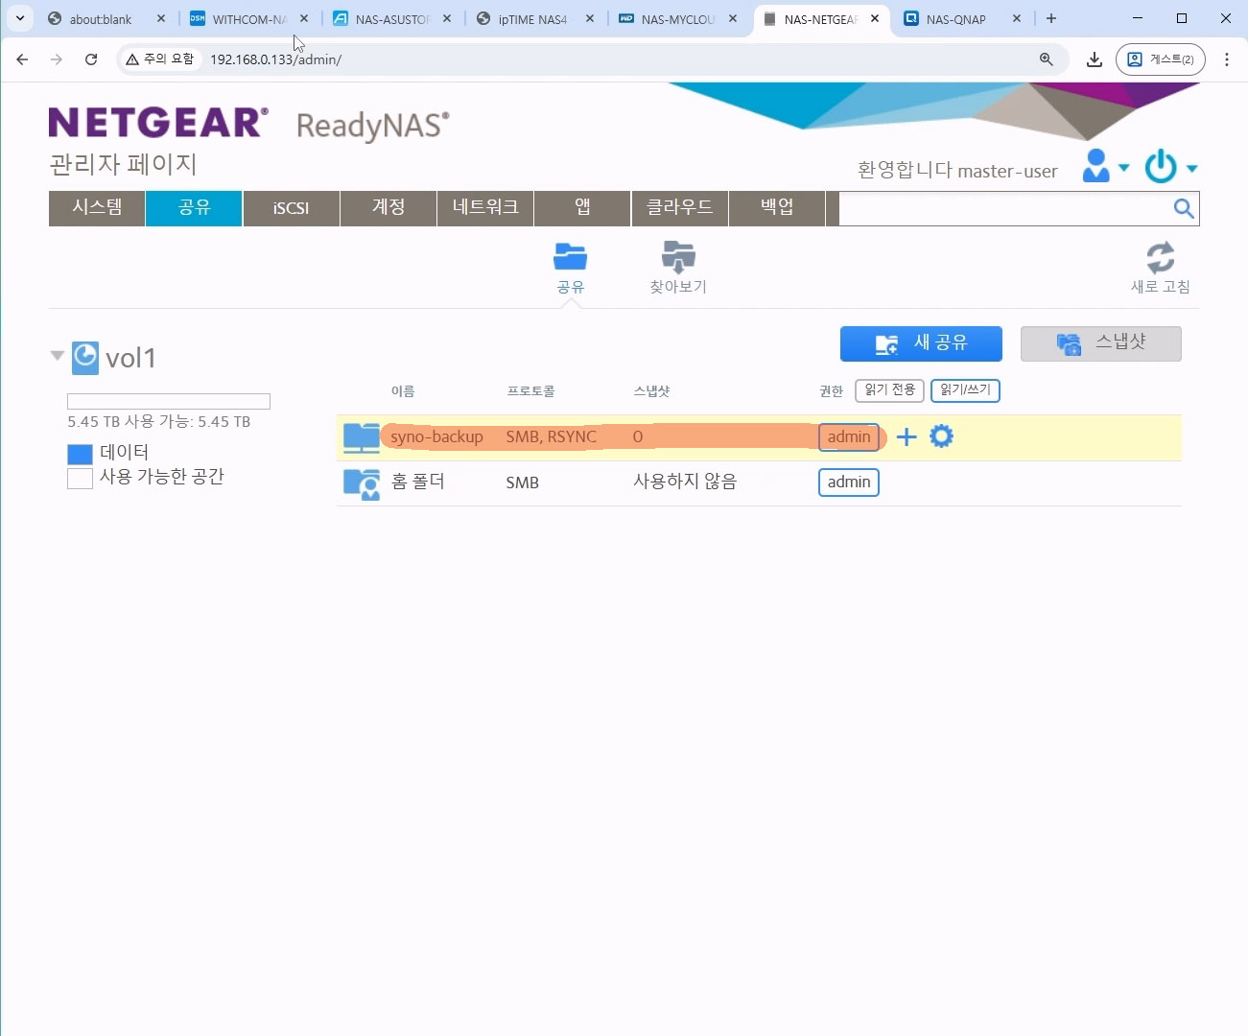
Task: Click the blue data (데이터) legend swatch
Action: (81, 454)
